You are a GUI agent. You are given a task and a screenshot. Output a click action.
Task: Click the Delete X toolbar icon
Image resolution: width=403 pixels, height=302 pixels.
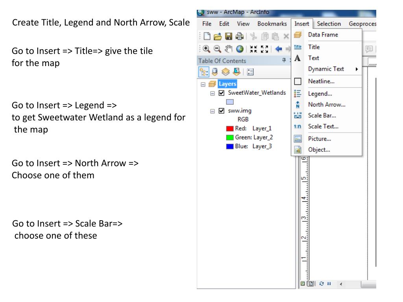click(286, 36)
